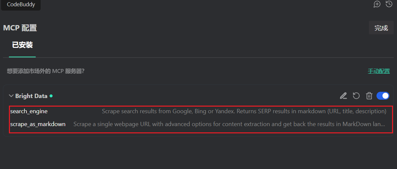Screen dimensions: 397x169
Task: Edit Bright Data server with pencil icon
Action: [x=343, y=96]
